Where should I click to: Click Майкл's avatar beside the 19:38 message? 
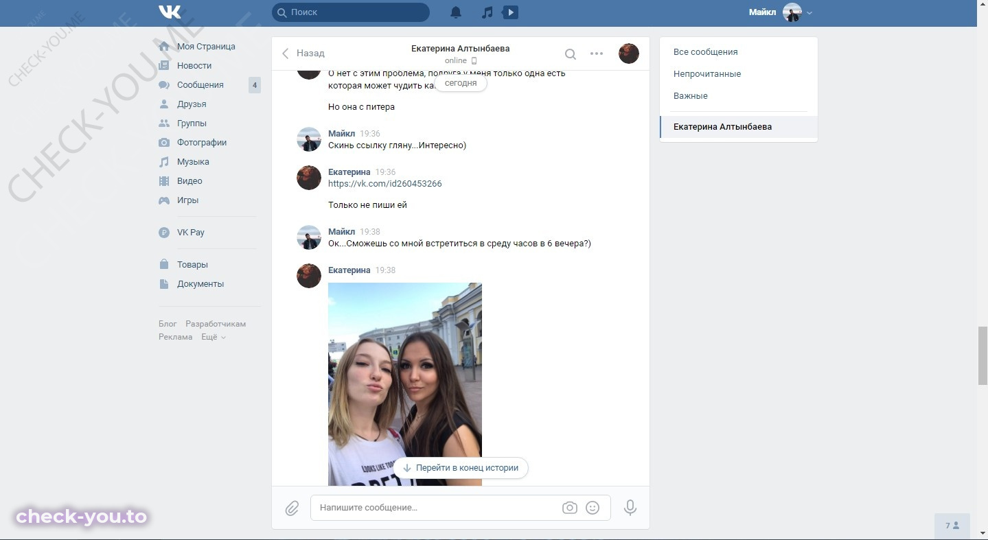(309, 237)
